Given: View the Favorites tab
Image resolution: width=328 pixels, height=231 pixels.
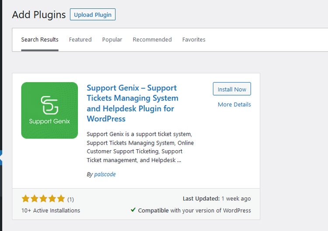Looking at the screenshot, I should tap(194, 39).
